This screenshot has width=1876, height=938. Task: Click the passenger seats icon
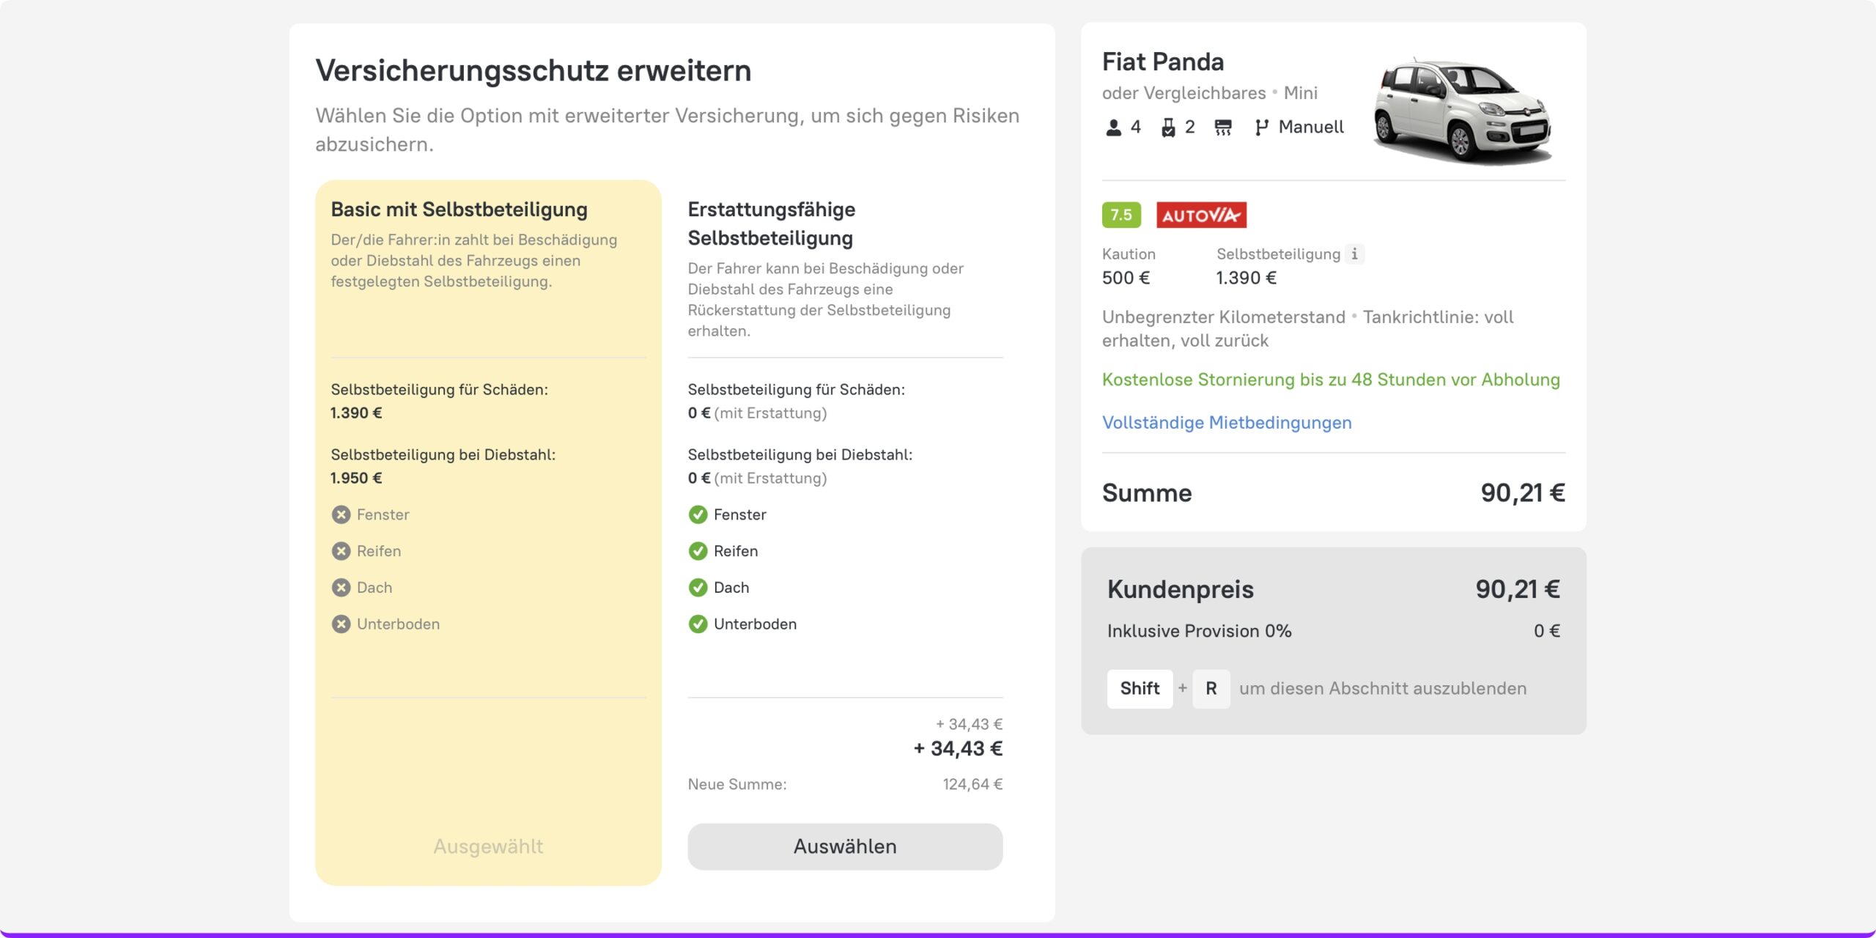click(x=1113, y=128)
